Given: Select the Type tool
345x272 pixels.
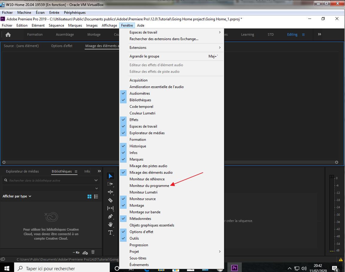Looking at the screenshot, I should 110,232.
